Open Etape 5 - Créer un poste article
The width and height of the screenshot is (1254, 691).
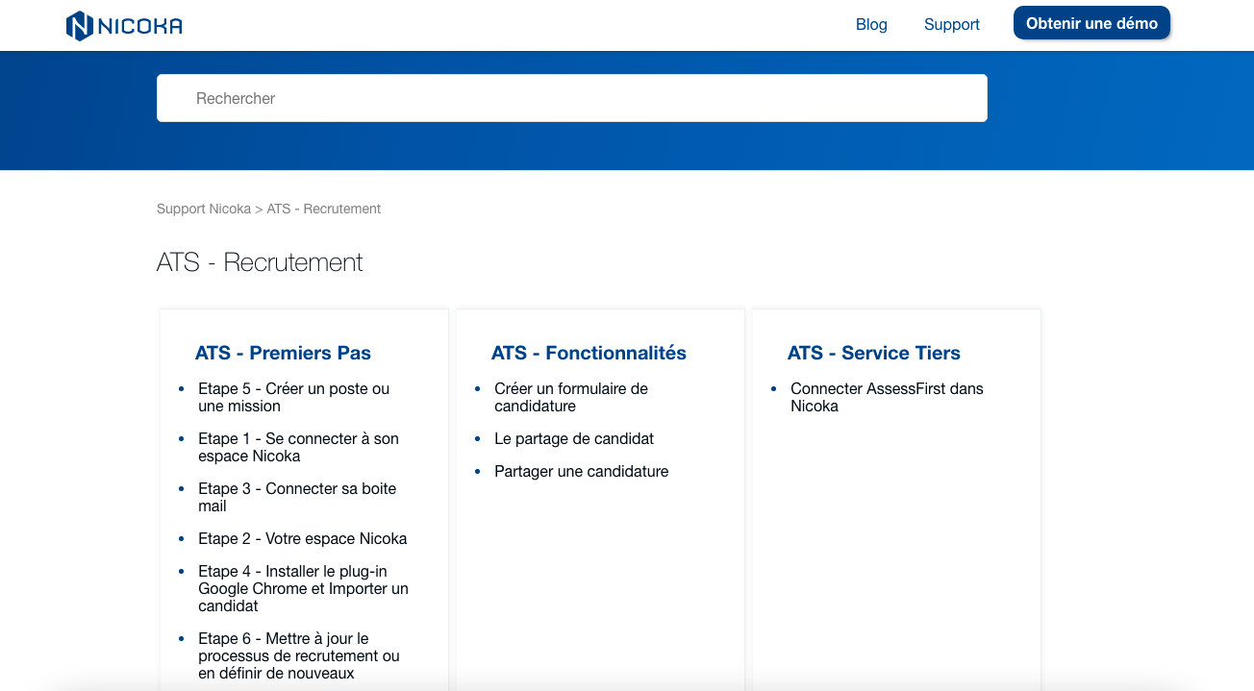tap(294, 398)
